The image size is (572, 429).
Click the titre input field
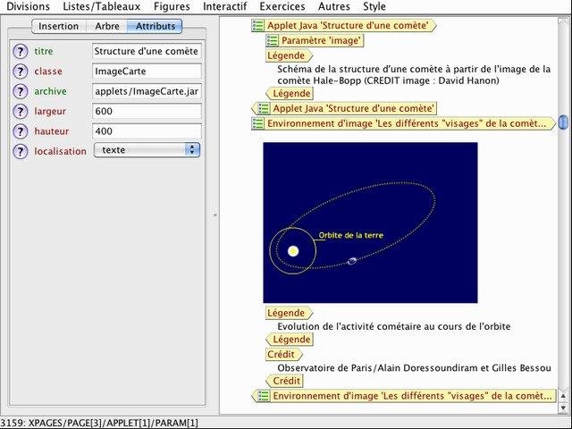point(147,51)
